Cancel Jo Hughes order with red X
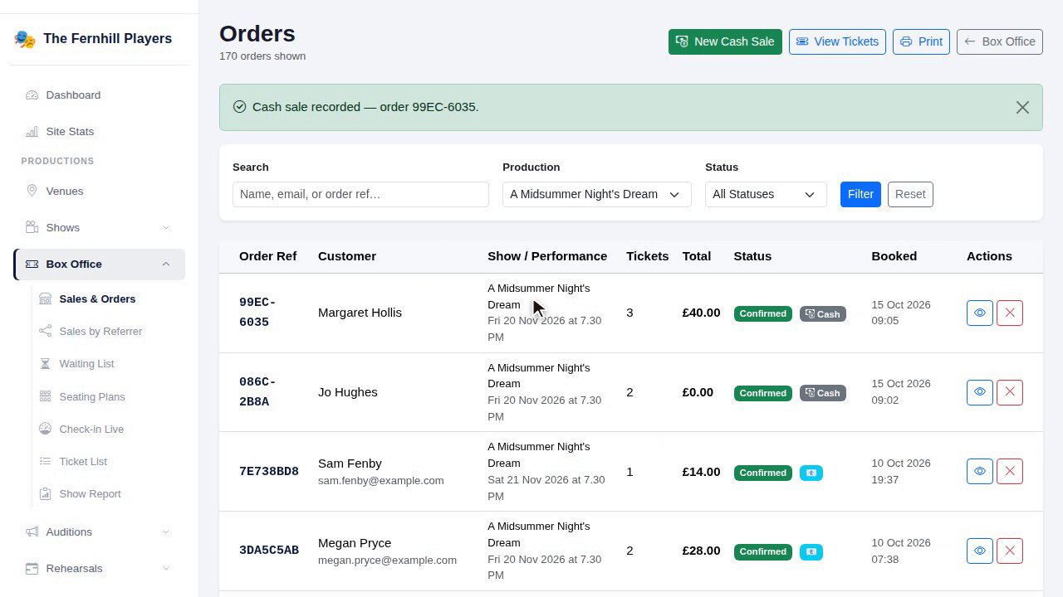Image resolution: width=1063 pixels, height=597 pixels. pos(1010,392)
